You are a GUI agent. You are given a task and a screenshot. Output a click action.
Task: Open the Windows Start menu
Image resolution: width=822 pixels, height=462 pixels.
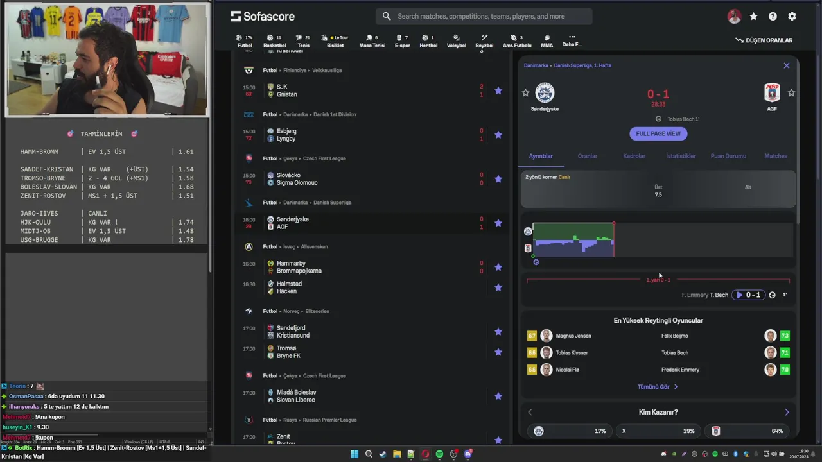(354, 454)
